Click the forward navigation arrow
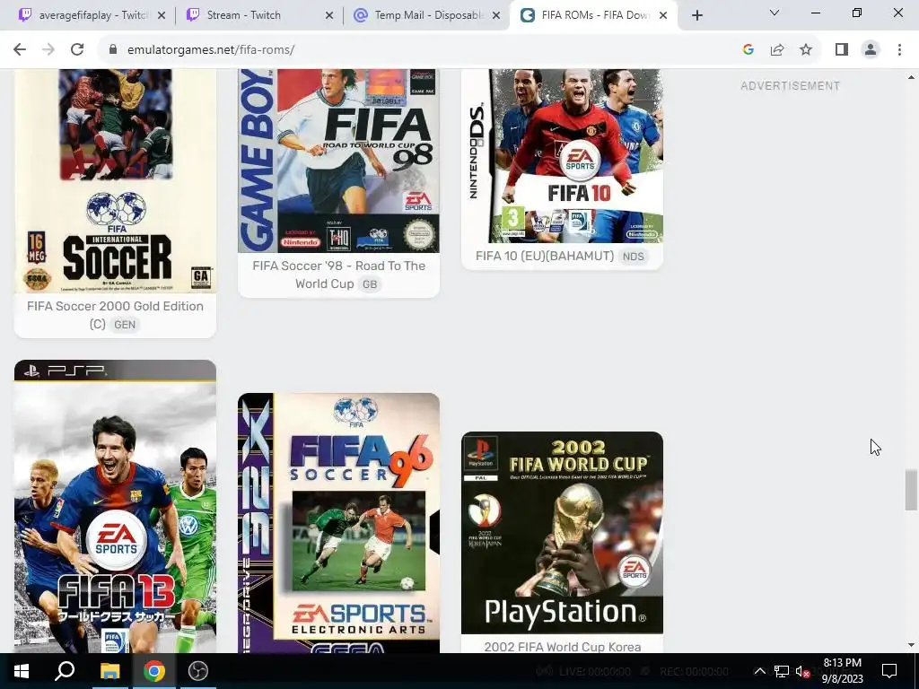The height and width of the screenshot is (689, 919). (48, 50)
